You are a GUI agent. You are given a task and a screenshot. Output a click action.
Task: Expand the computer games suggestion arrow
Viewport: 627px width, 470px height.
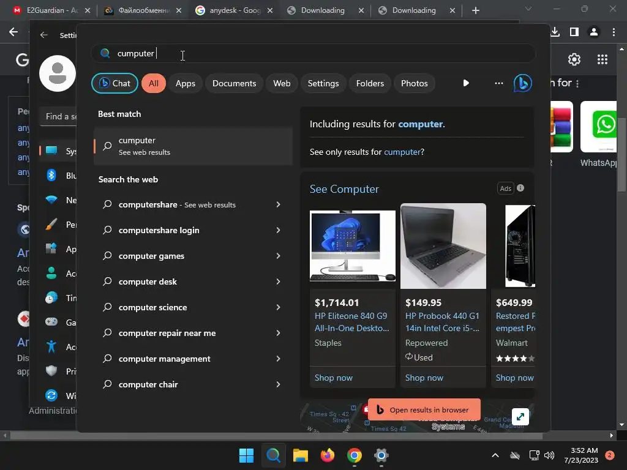pos(279,256)
